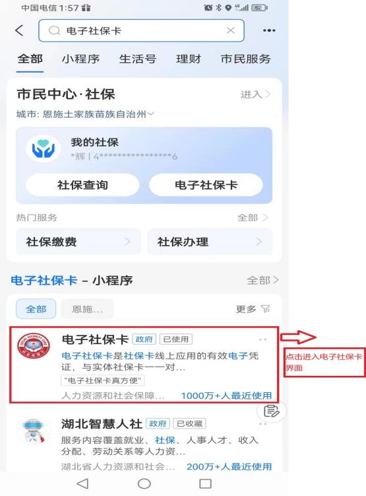Screen dimensions: 366x496
Task: Select the 全部 filter chip in mini programs
Action: click(36, 308)
